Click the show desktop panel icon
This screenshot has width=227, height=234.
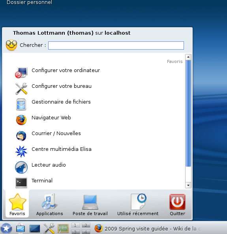[x=35, y=228]
